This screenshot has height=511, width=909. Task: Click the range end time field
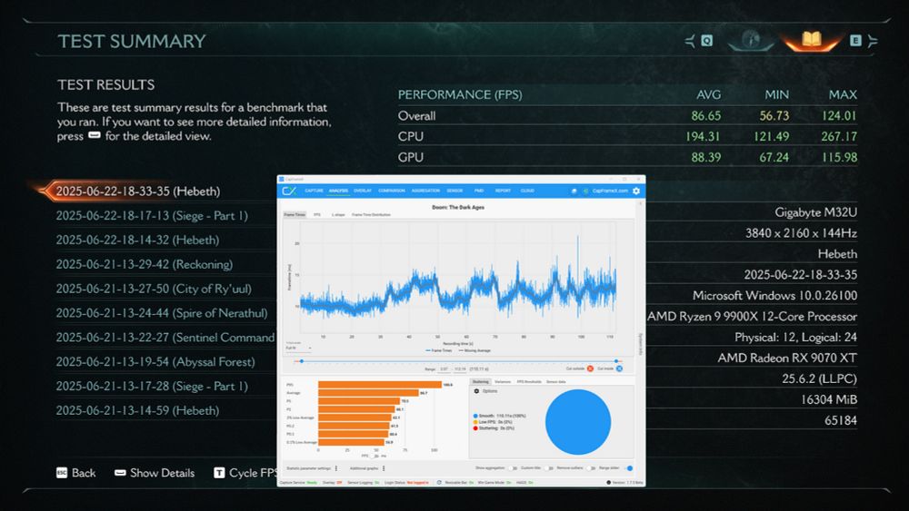(x=460, y=369)
